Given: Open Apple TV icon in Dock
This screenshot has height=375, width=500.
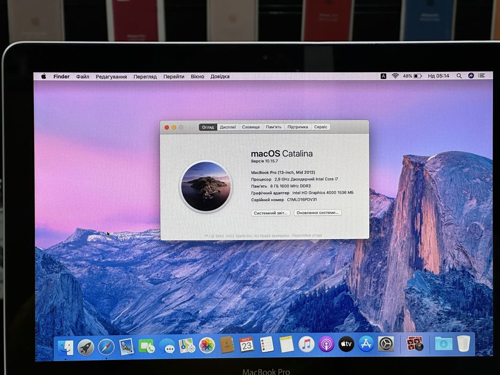Looking at the screenshot, I should pos(346,344).
